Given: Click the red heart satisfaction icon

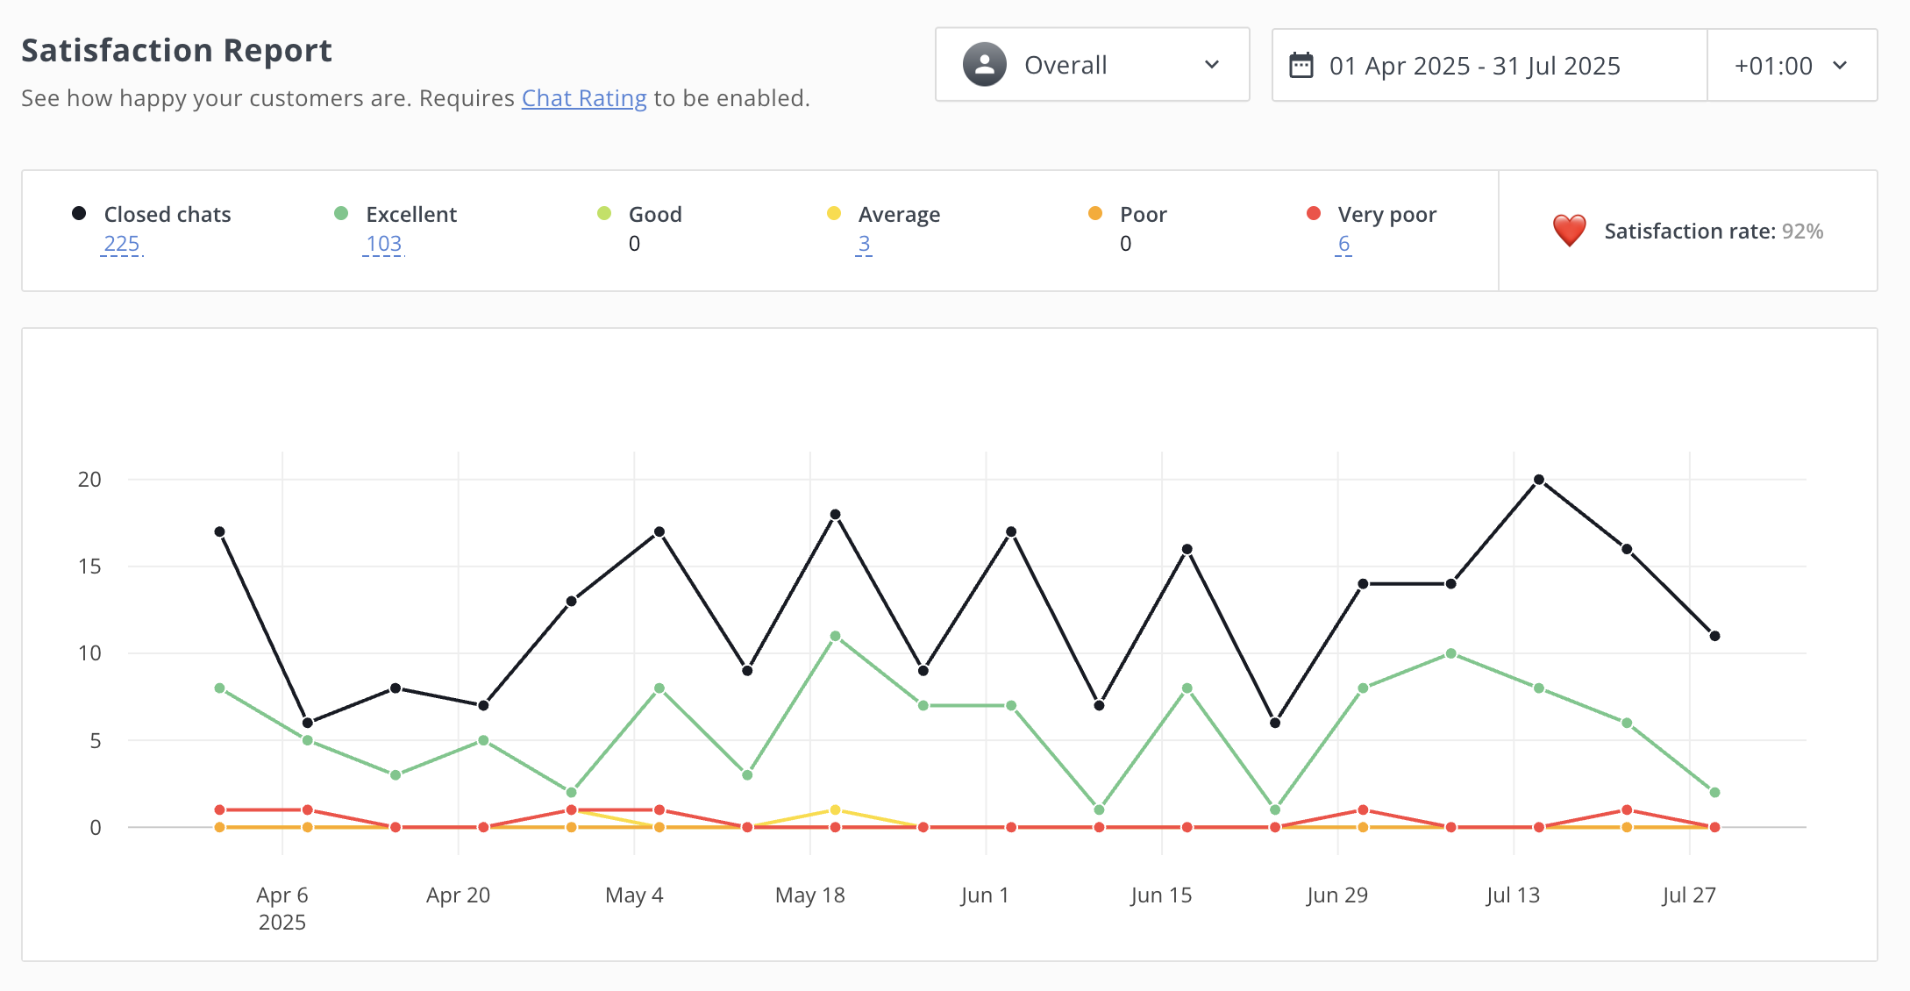Looking at the screenshot, I should 1569,231.
